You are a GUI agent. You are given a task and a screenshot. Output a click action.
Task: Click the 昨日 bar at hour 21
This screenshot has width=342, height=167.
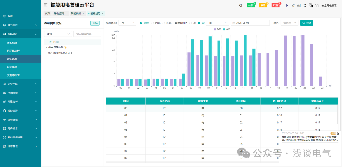303,61
